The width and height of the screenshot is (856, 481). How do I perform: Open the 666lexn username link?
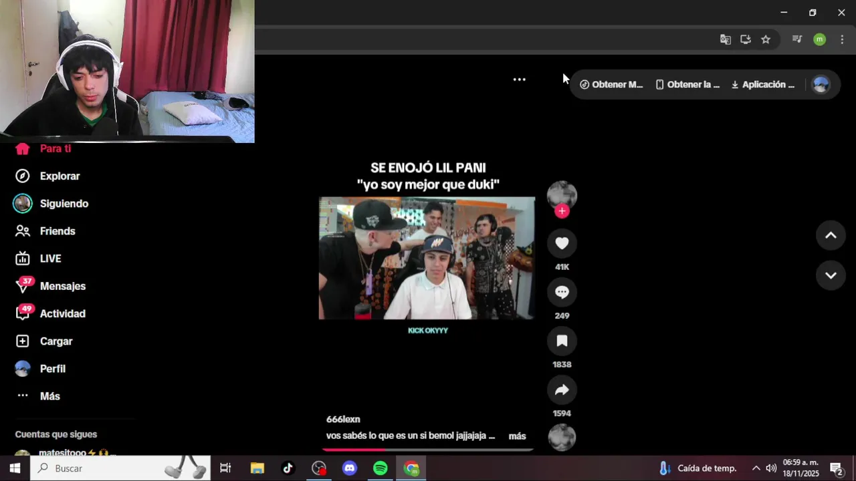click(x=343, y=420)
